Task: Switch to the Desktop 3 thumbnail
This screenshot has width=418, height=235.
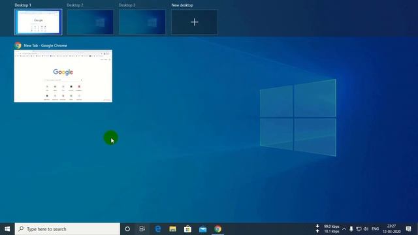Action: point(142,22)
